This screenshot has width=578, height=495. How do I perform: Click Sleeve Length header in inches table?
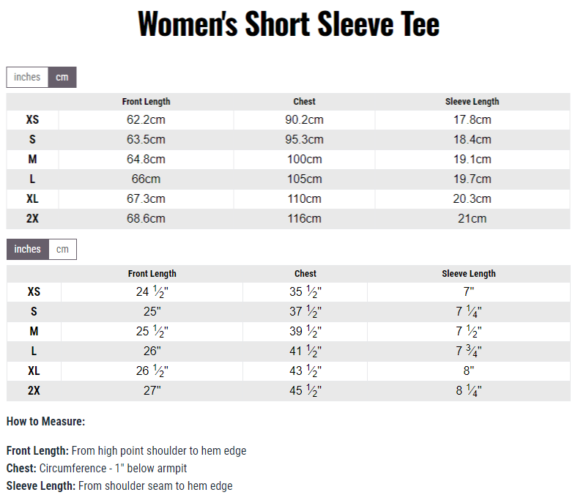pos(469,273)
